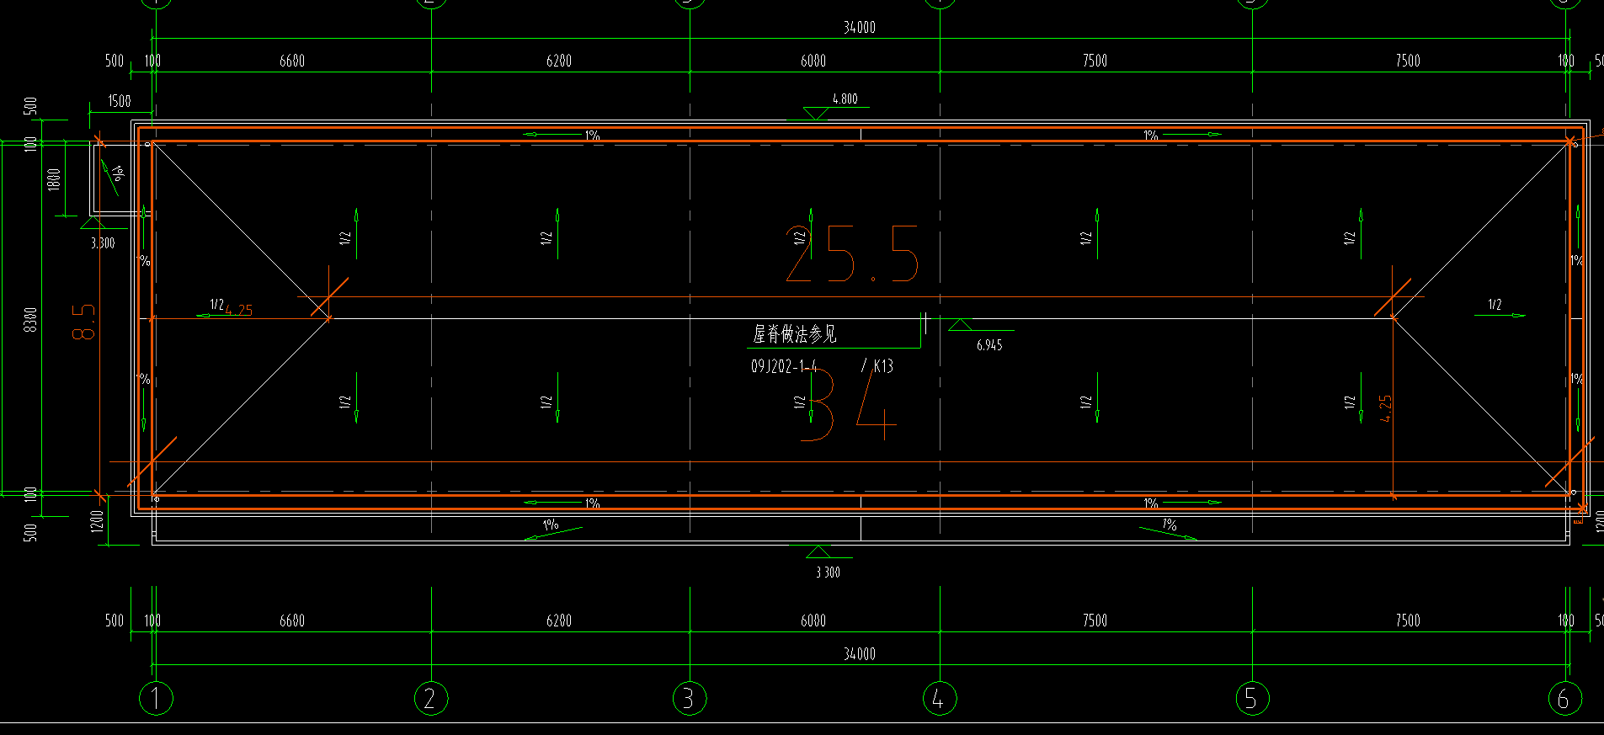
Task: Pick the 1500 dimension text
Action: click(120, 101)
